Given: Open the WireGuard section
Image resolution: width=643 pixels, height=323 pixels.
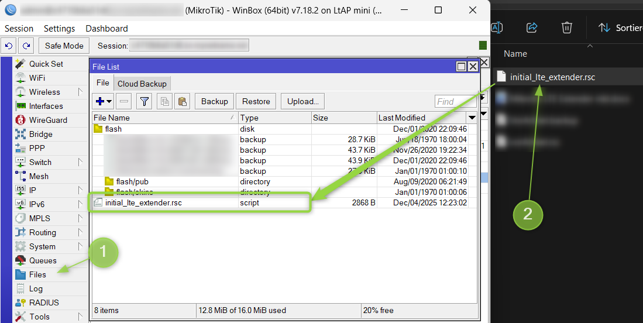Looking at the screenshot, I should point(48,120).
